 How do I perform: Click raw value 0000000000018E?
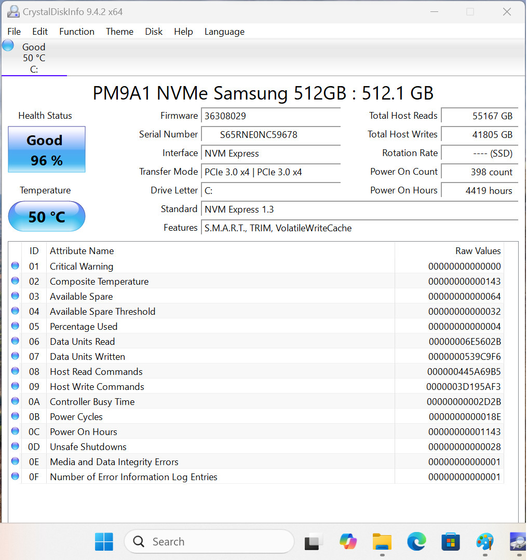click(x=465, y=417)
